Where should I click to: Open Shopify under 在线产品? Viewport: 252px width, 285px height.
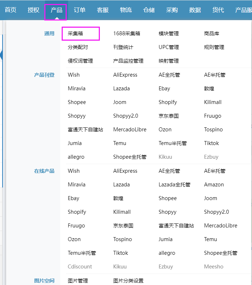pyautogui.click(x=77, y=212)
